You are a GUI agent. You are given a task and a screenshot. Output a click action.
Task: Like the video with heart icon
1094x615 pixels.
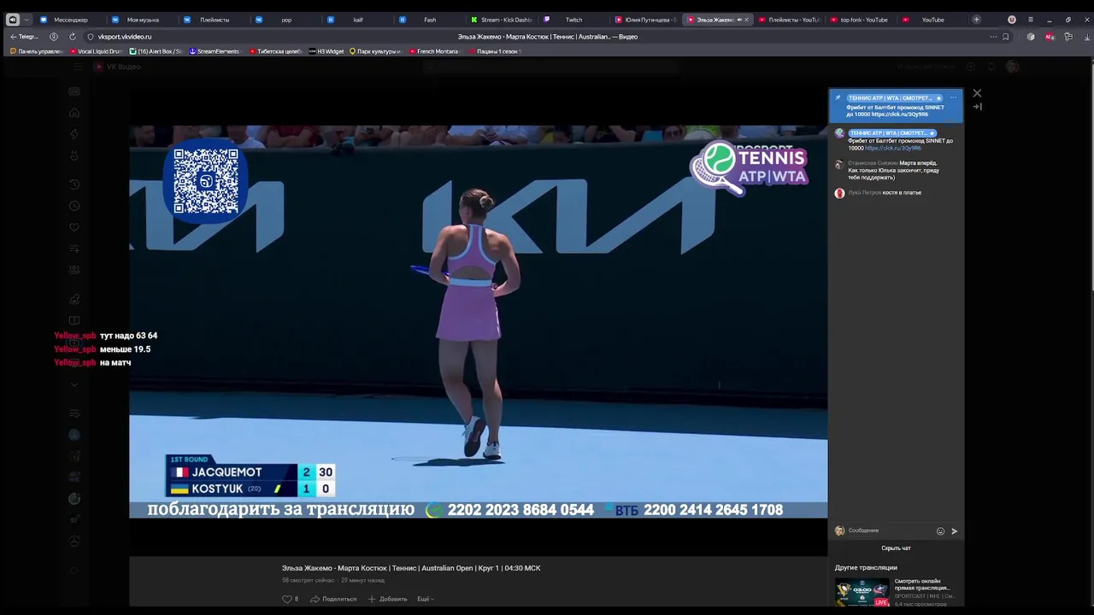(287, 599)
